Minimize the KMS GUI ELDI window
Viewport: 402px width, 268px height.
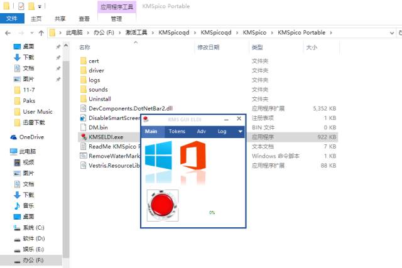click(226, 119)
